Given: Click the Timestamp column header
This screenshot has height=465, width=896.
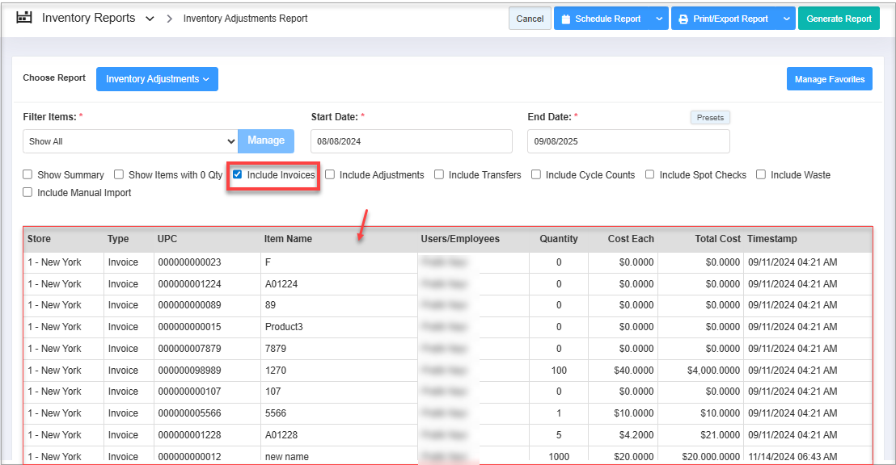Looking at the screenshot, I should pyautogui.click(x=771, y=239).
